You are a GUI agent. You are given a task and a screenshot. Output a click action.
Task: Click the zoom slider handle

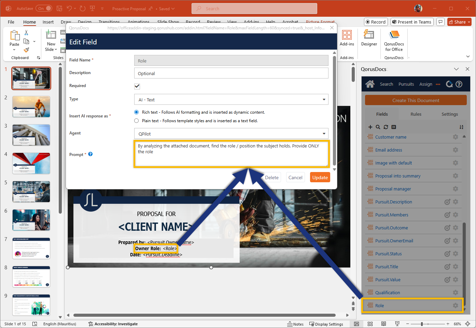click(x=422, y=324)
